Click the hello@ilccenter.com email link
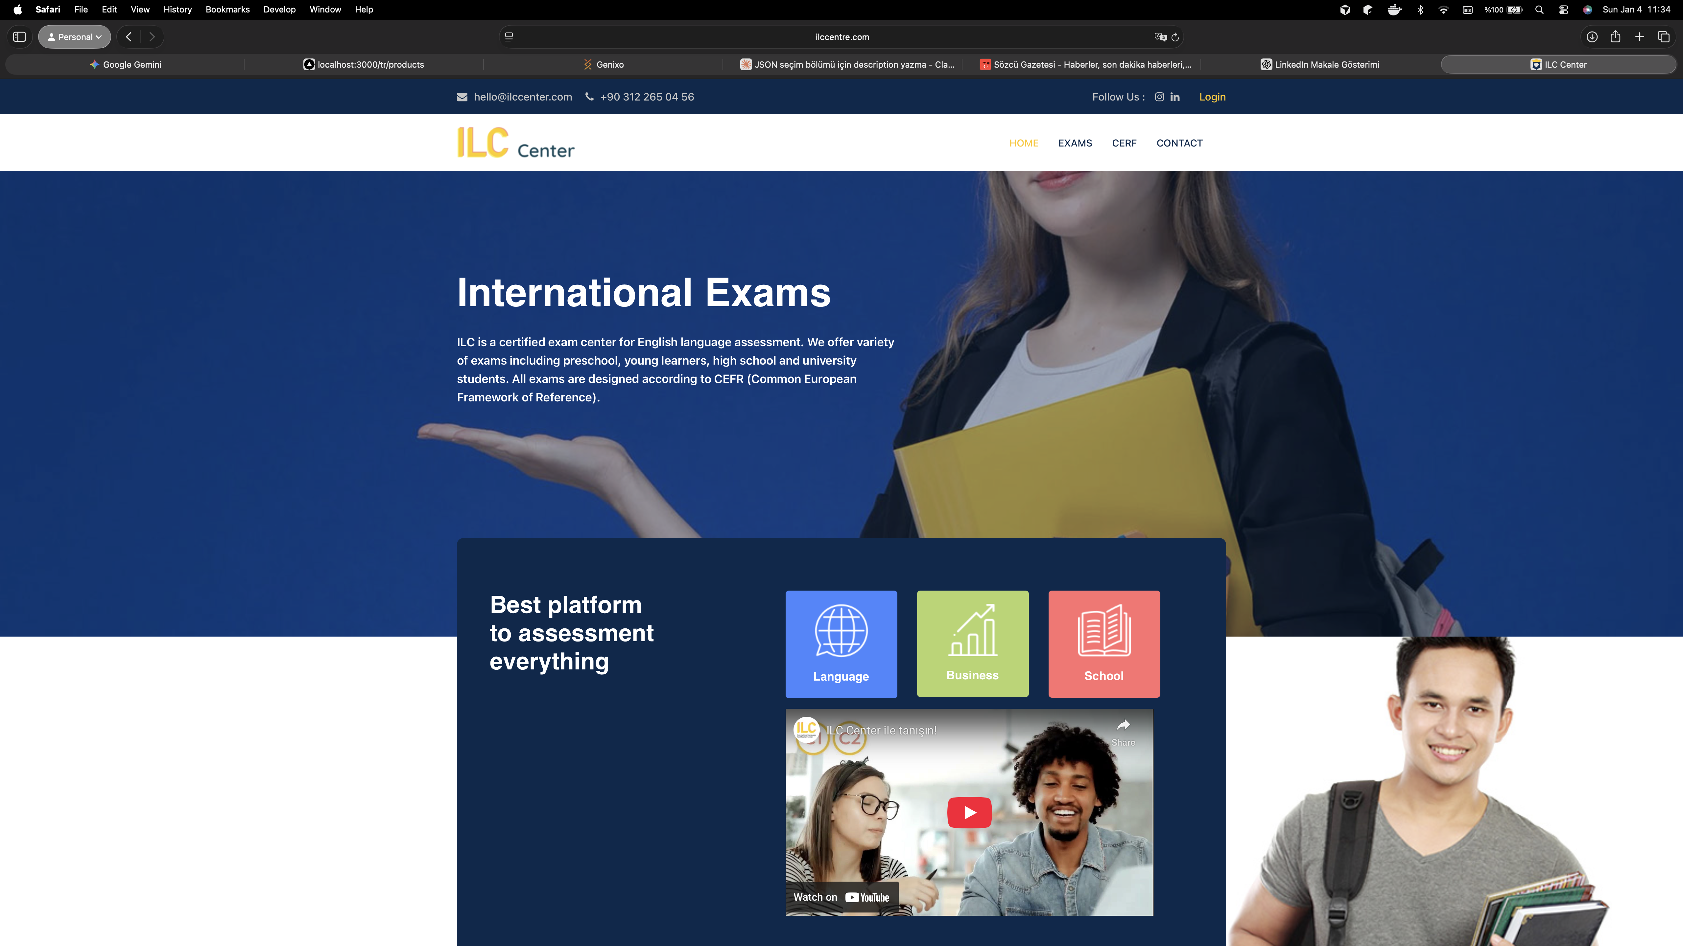Image resolution: width=1683 pixels, height=946 pixels. pos(523,97)
